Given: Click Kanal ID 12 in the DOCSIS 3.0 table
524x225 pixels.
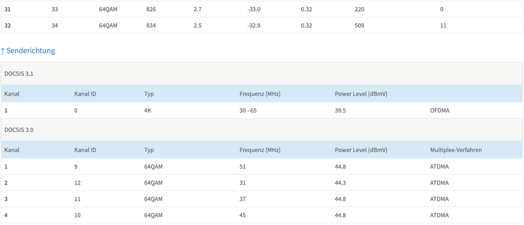Looking at the screenshot, I should click(x=78, y=183).
